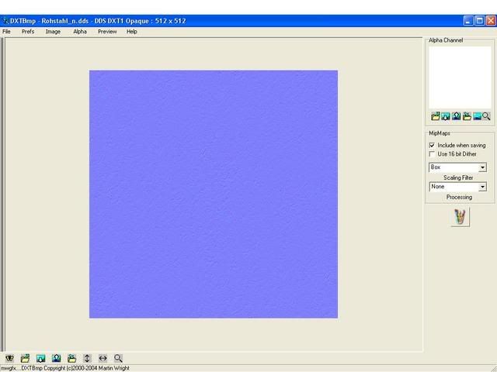Open the Prefs menu

tap(28, 32)
